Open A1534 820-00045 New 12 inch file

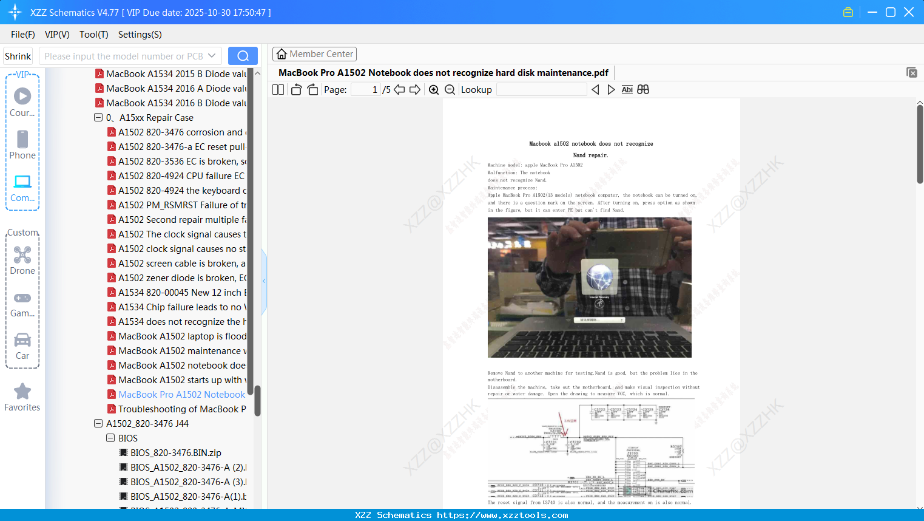tap(177, 293)
